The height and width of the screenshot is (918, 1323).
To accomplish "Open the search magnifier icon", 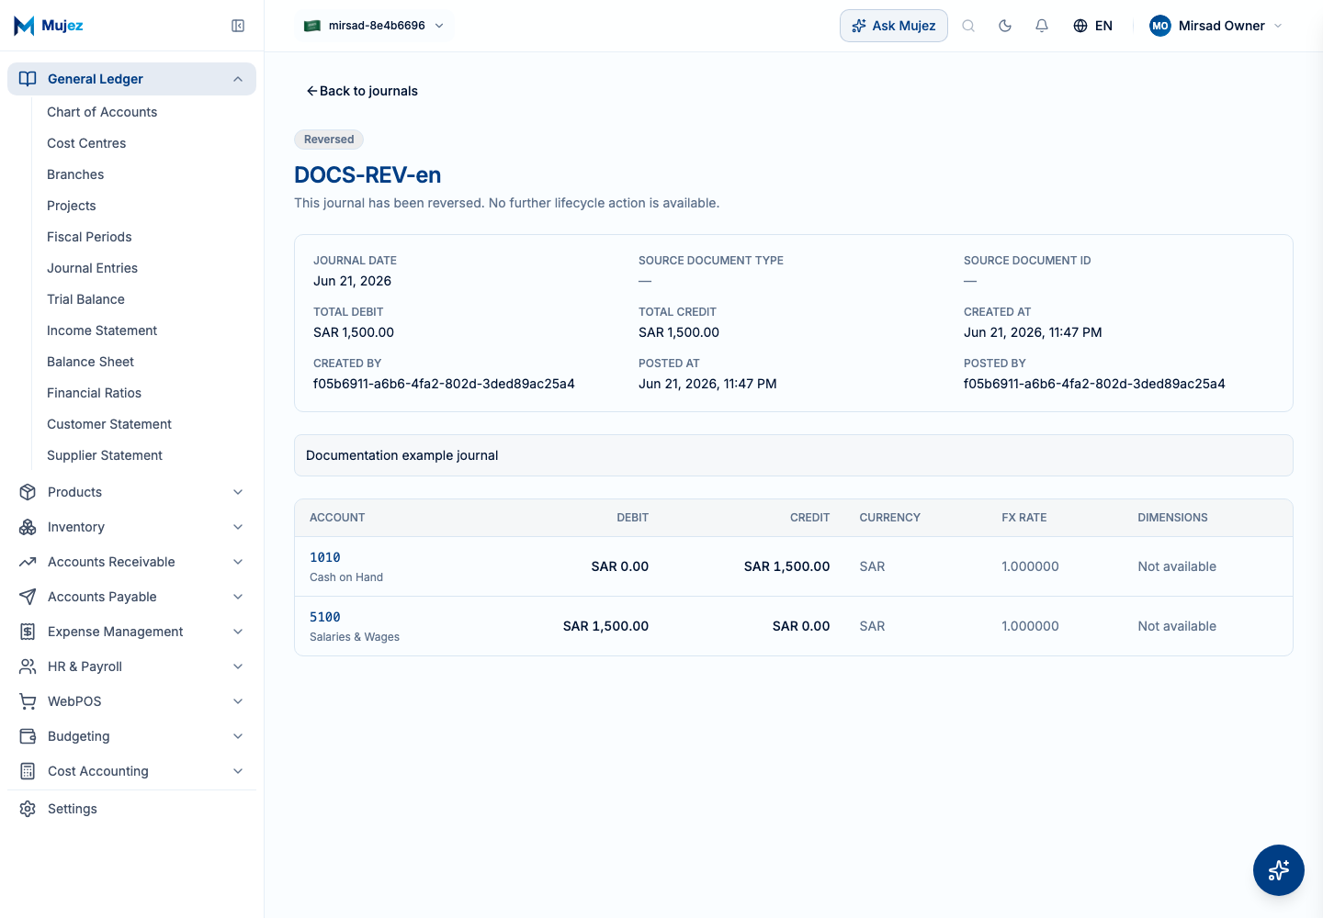I will pos(968,26).
